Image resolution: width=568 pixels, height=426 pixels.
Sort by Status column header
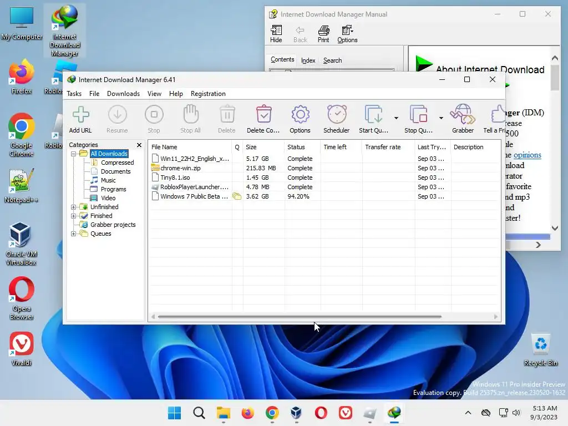point(302,147)
